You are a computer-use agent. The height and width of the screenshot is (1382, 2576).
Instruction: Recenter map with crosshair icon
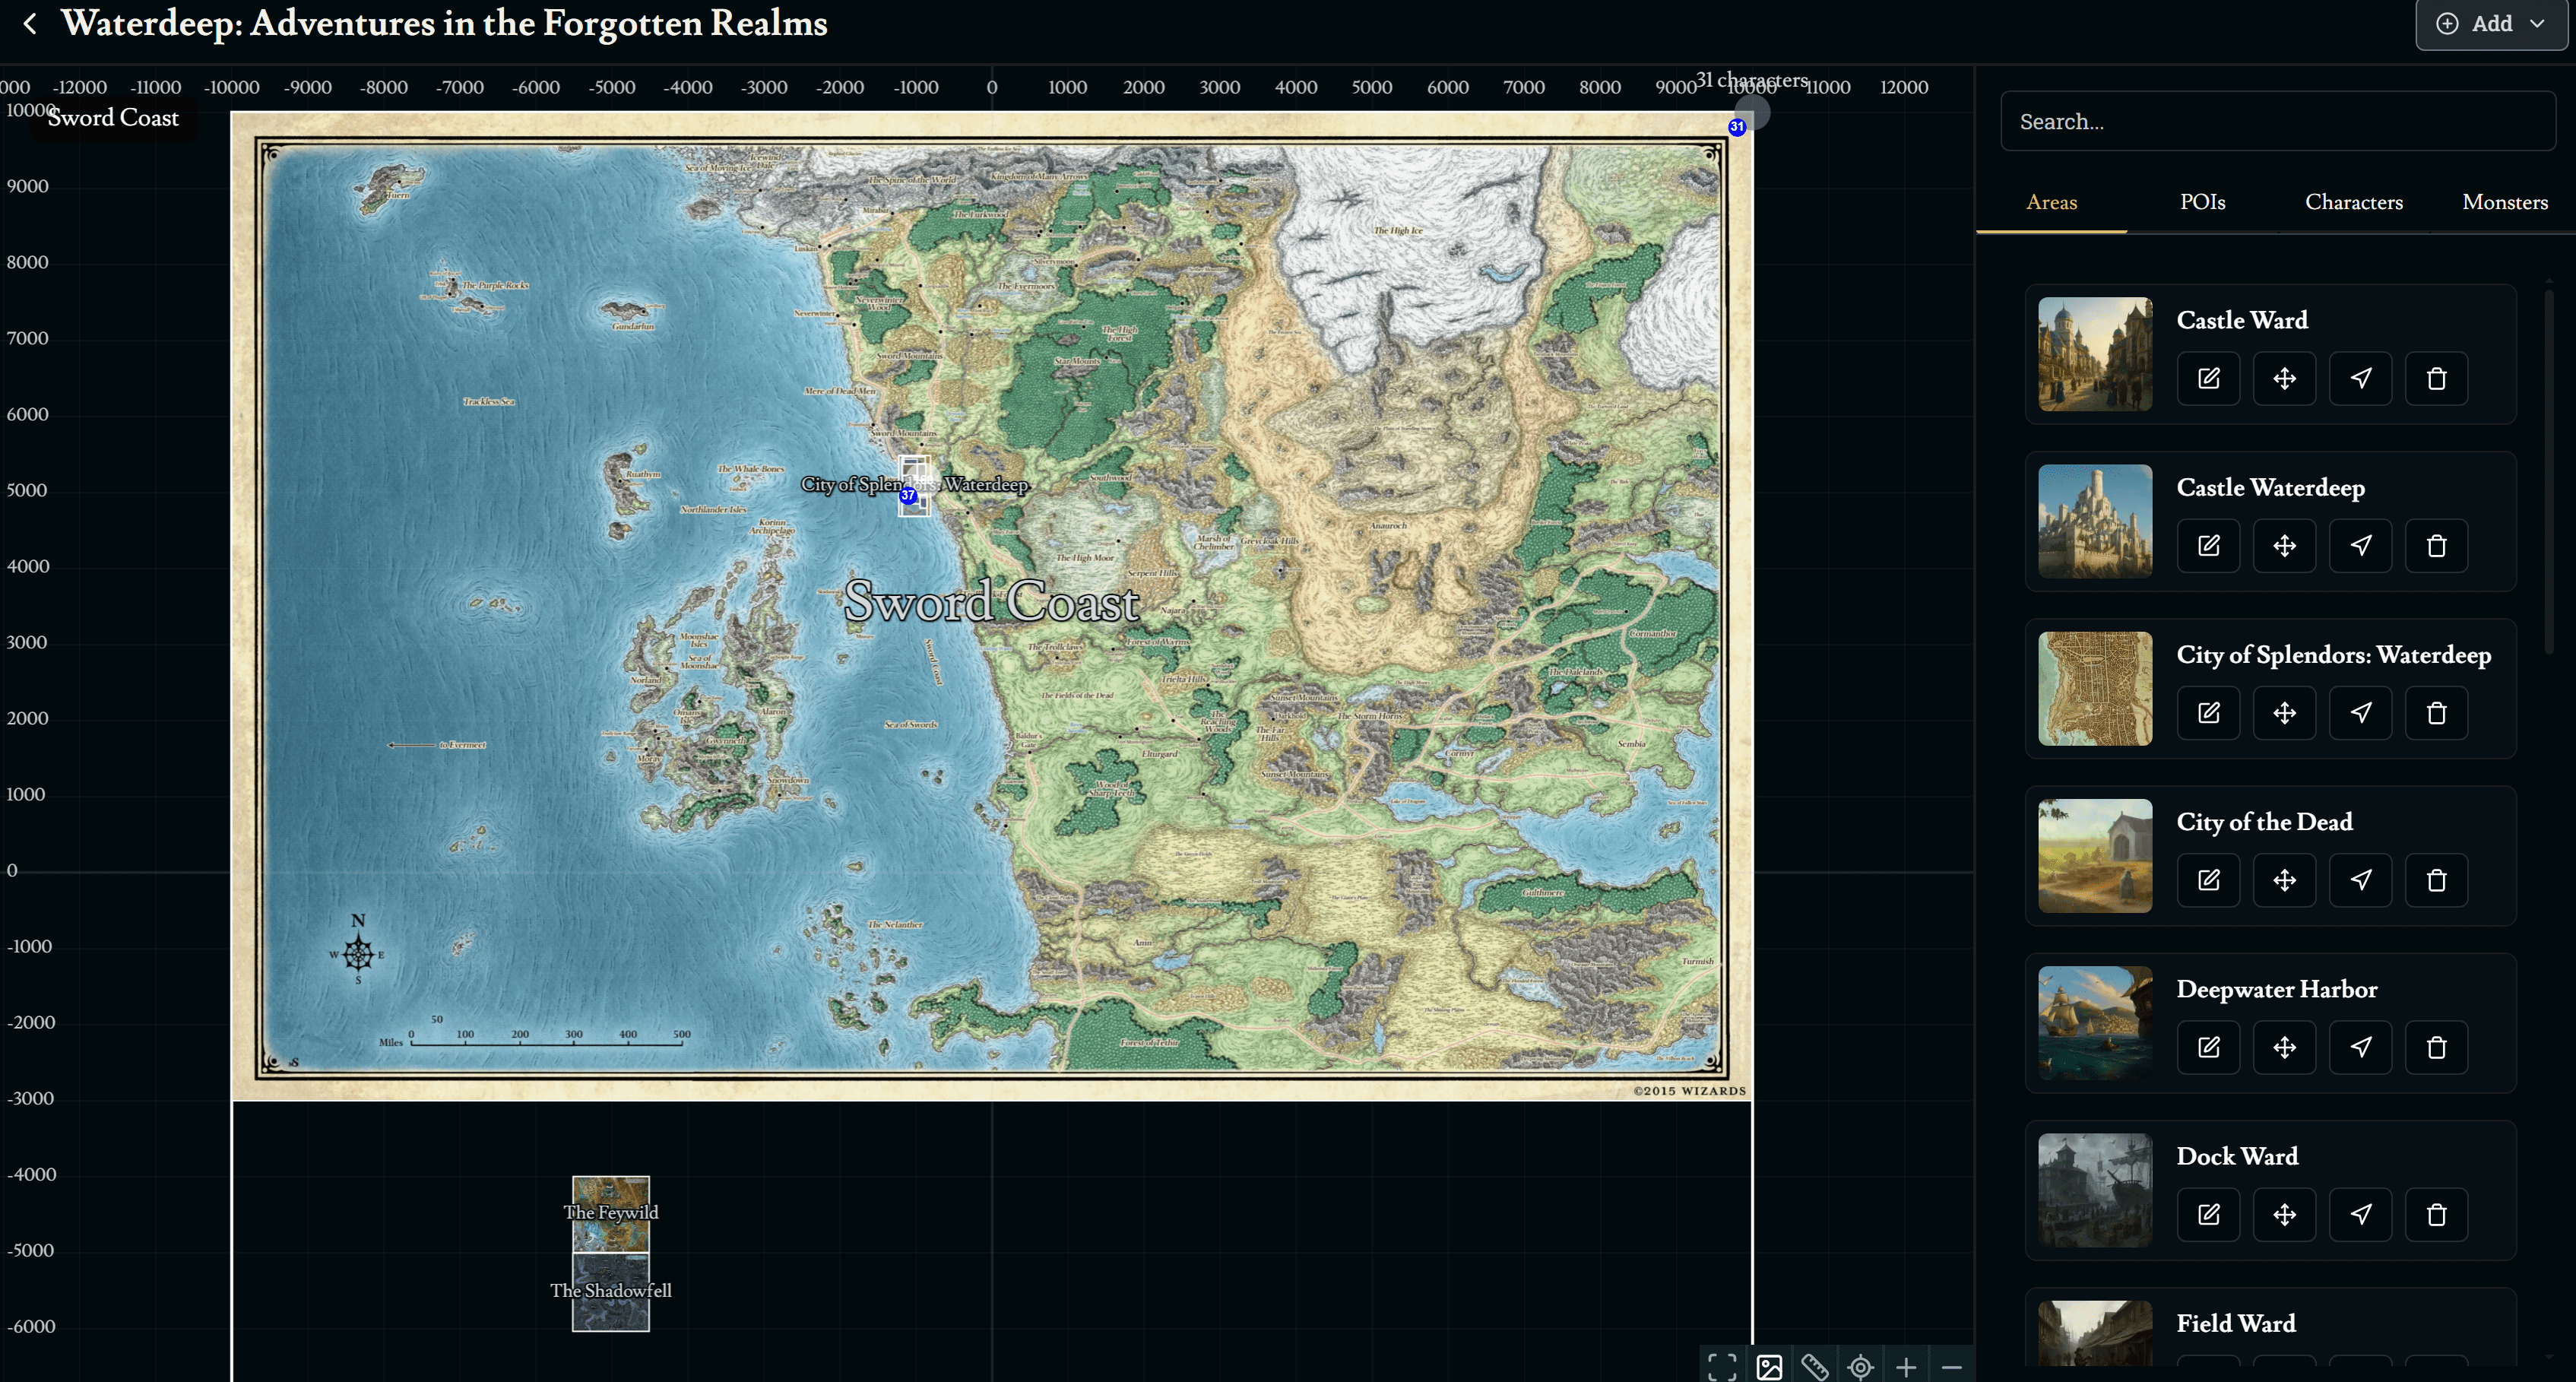(x=1861, y=1366)
